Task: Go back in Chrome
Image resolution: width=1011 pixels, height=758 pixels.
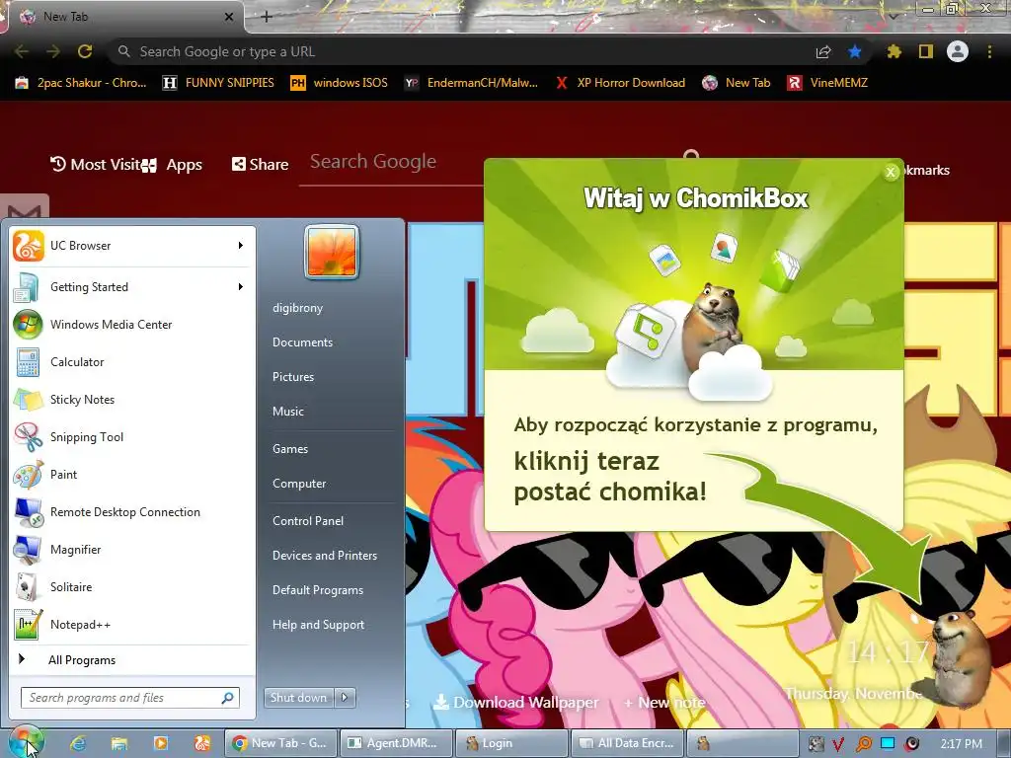Action: pos(22,51)
